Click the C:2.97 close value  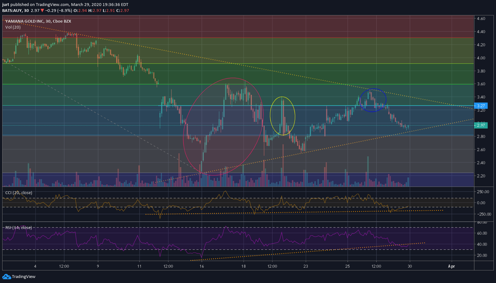(x=123, y=11)
